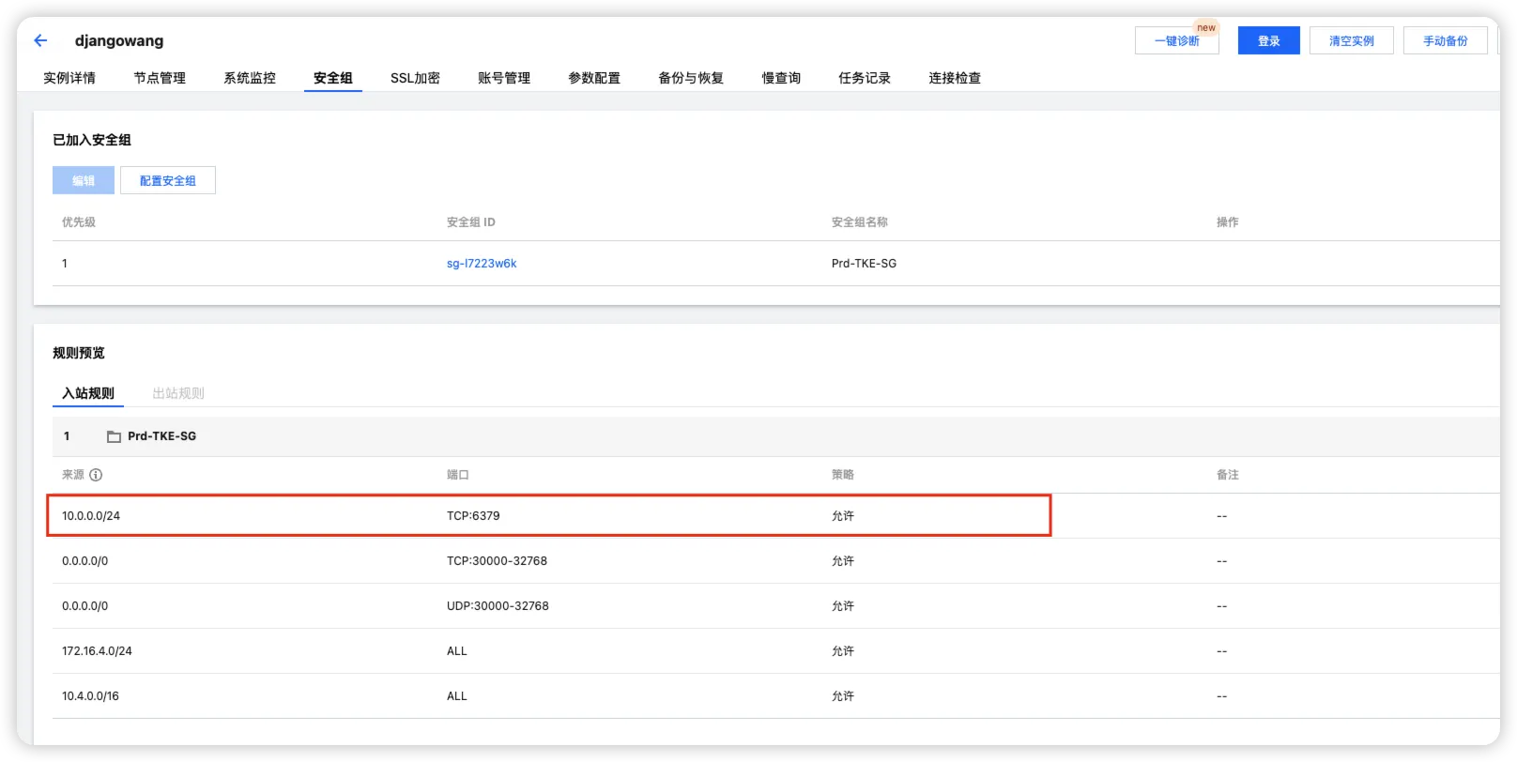Click the djangowang instance title

point(119,40)
